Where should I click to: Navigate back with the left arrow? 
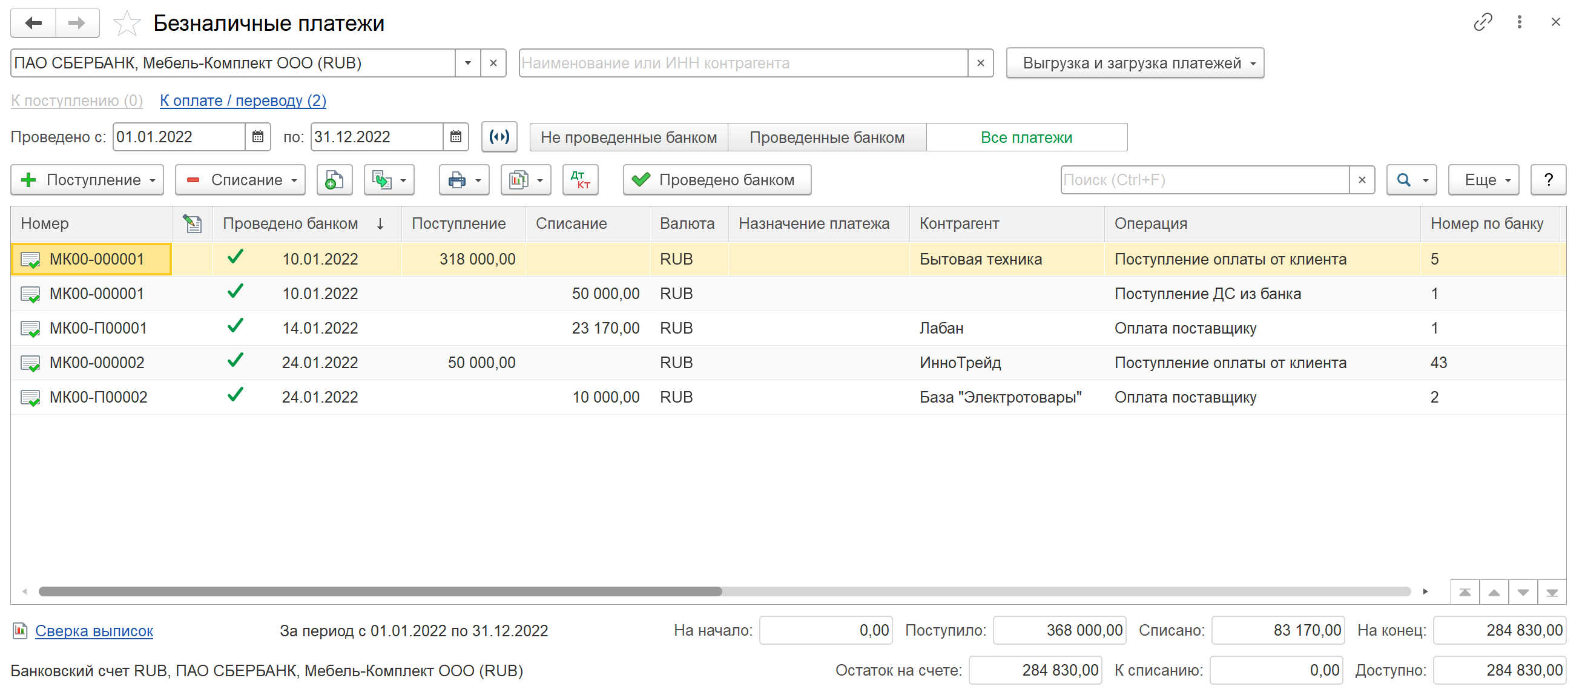coord(33,24)
